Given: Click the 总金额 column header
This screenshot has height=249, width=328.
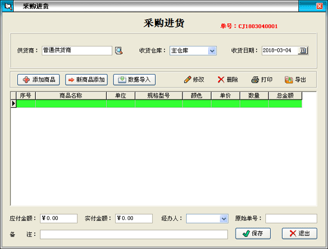Looking at the screenshot, I should pos(285,96).
